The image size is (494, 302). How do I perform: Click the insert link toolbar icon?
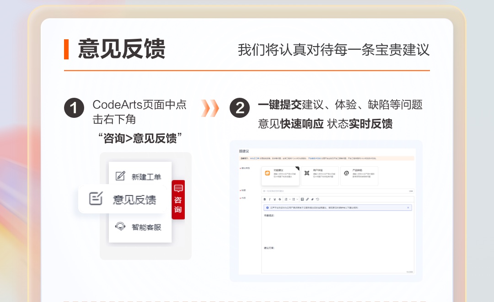307,199
